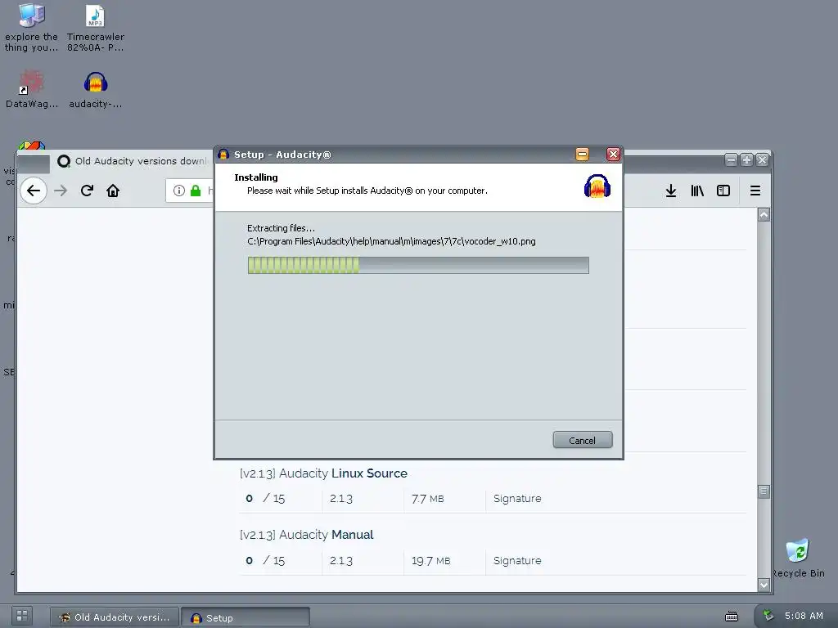Open the taskbar start menu button
Viewport: 838px width, 628px height.
(x=22, y=616)
